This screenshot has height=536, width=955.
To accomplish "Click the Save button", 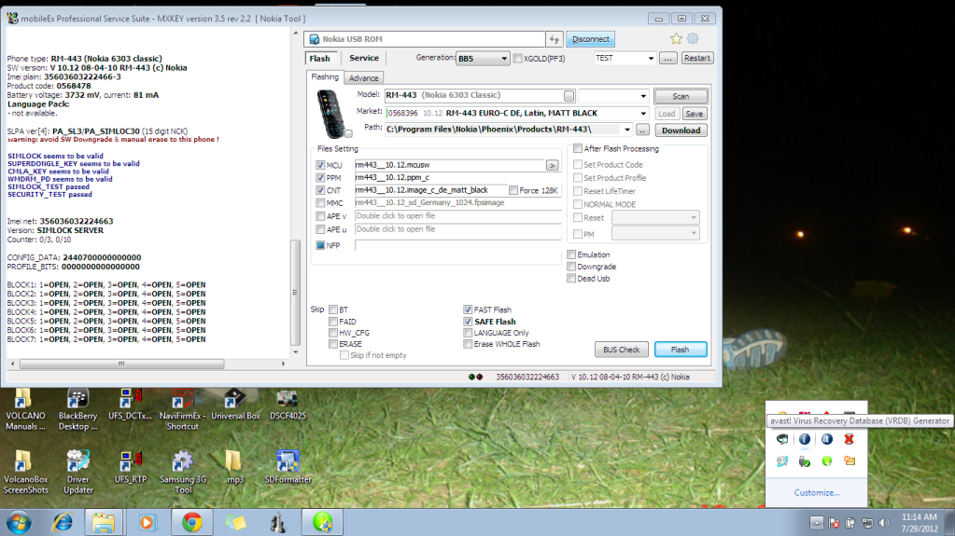I will tap(694, 114).
